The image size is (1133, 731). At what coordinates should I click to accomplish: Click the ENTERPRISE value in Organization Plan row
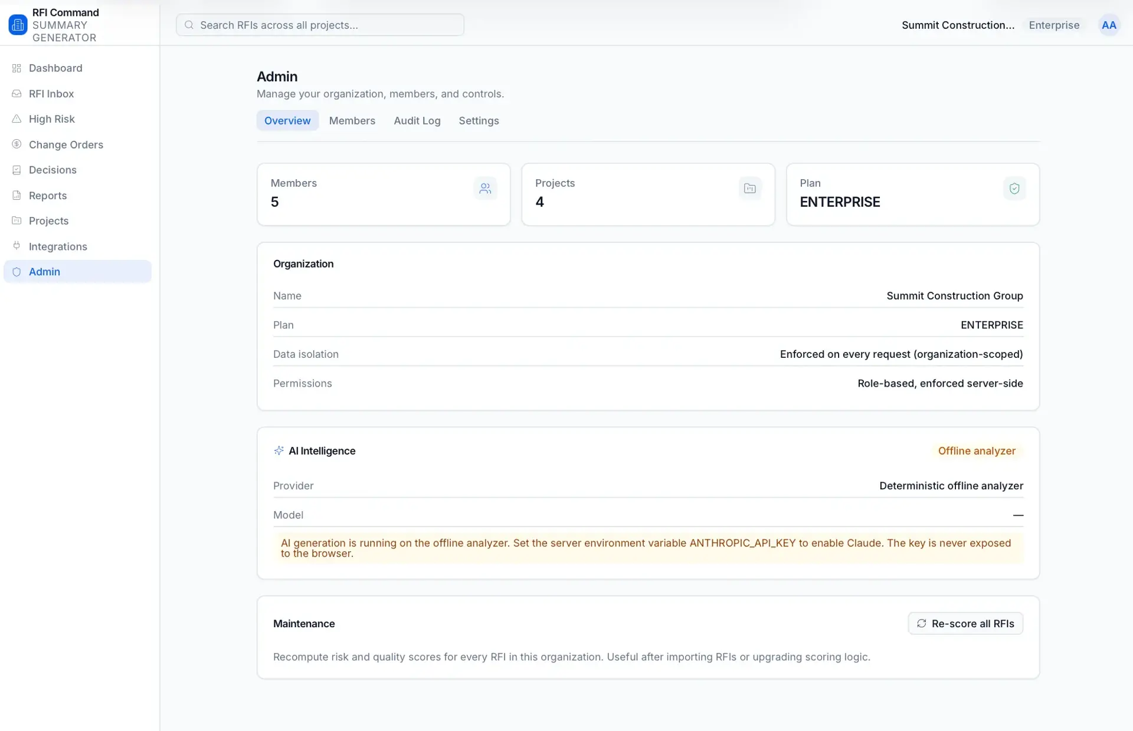[x=992, y=325]
